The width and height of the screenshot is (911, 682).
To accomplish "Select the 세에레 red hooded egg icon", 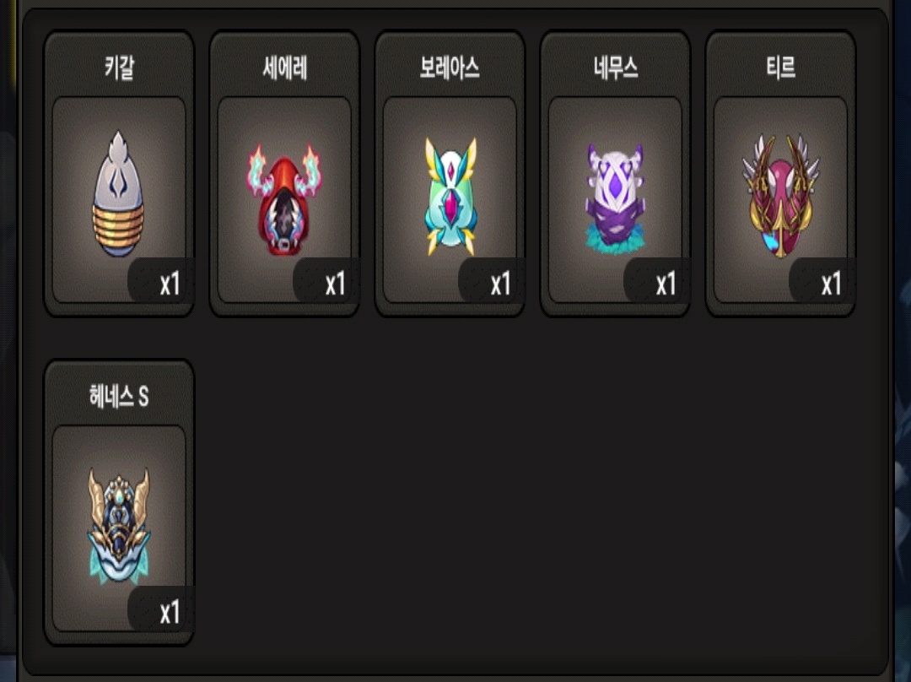I will click(284, 198).
